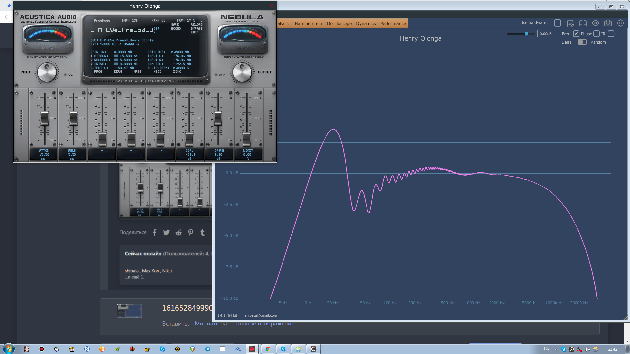The width and height of the screenshot is (630, 354).
Task: Switch to the Hammerstein tab
Action: point(308,23)
